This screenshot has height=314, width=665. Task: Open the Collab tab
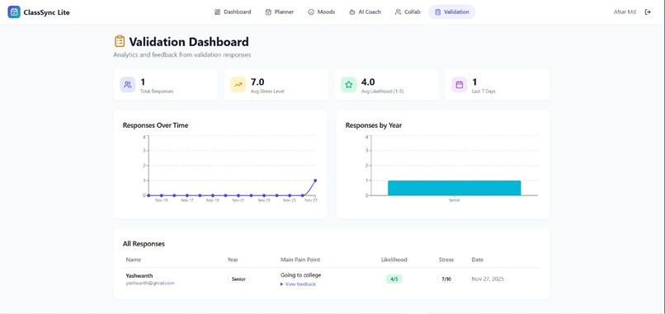coord(408,12)
